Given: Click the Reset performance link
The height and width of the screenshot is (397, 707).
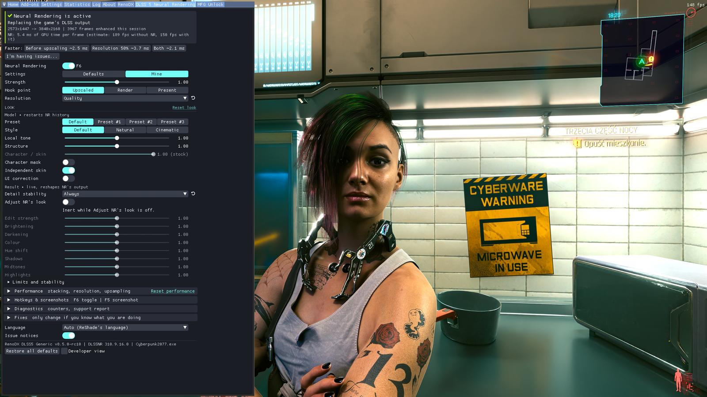Looking at the screenshot, I should [x=173, y=291].
